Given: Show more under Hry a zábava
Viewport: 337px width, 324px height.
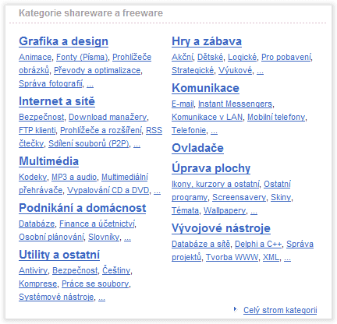Looking at the screenshot, I should [260, 72].
